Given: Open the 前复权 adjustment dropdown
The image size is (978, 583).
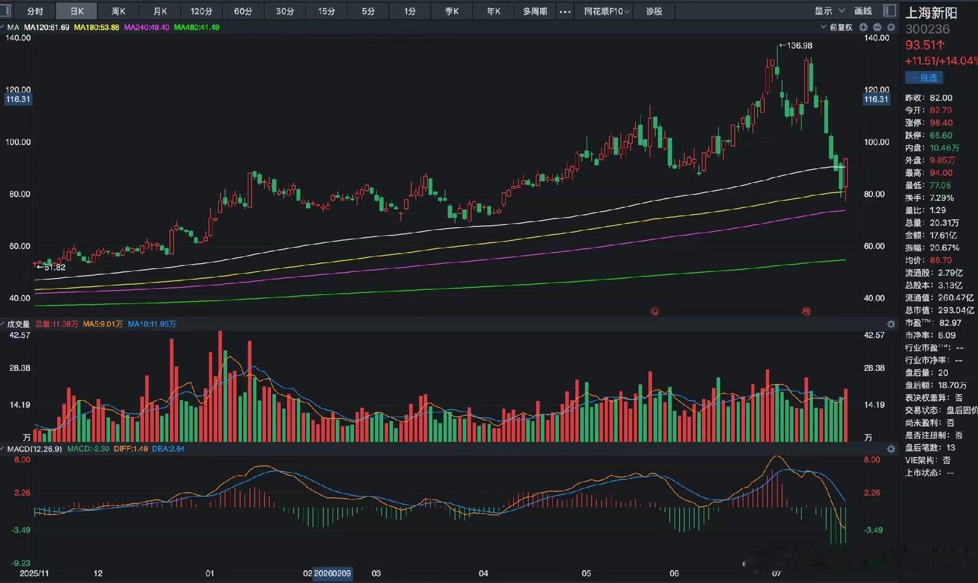Looking at the screenshot, I should [x=837, y=27].
